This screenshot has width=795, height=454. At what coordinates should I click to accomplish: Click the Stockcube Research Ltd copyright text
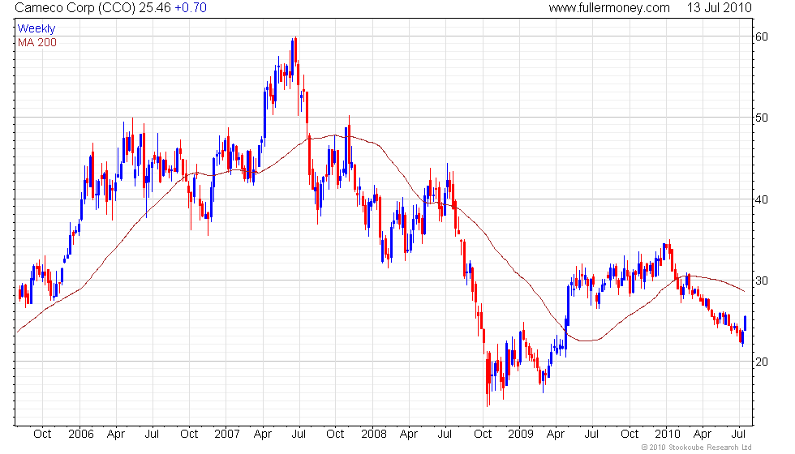coord(696,448)
